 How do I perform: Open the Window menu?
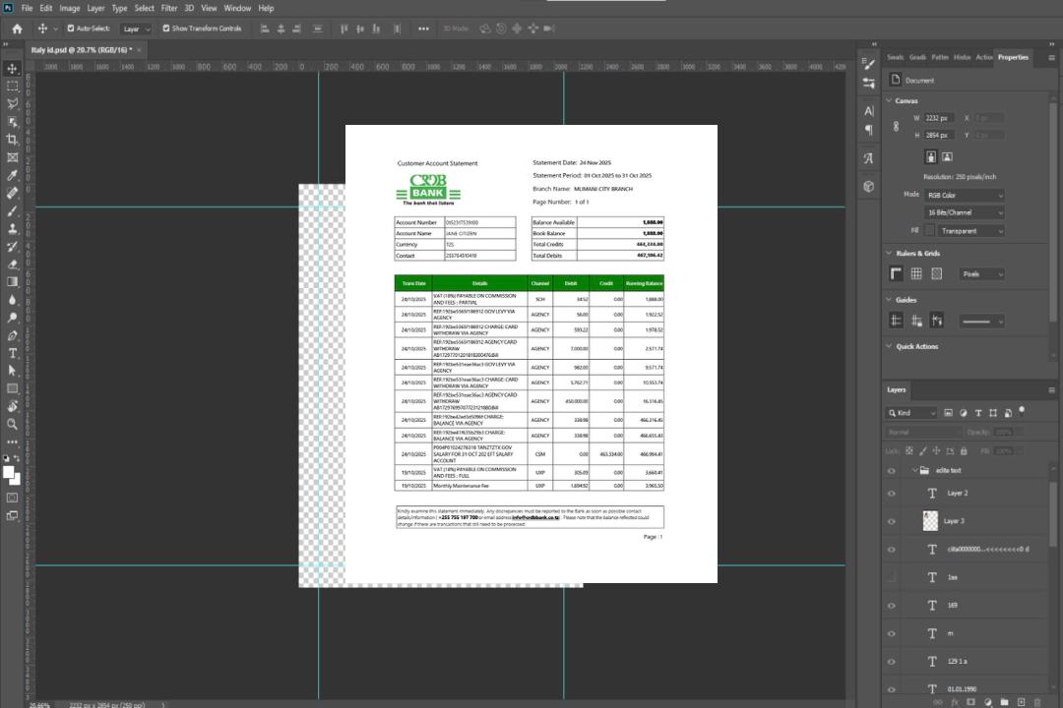coord(237,8)
